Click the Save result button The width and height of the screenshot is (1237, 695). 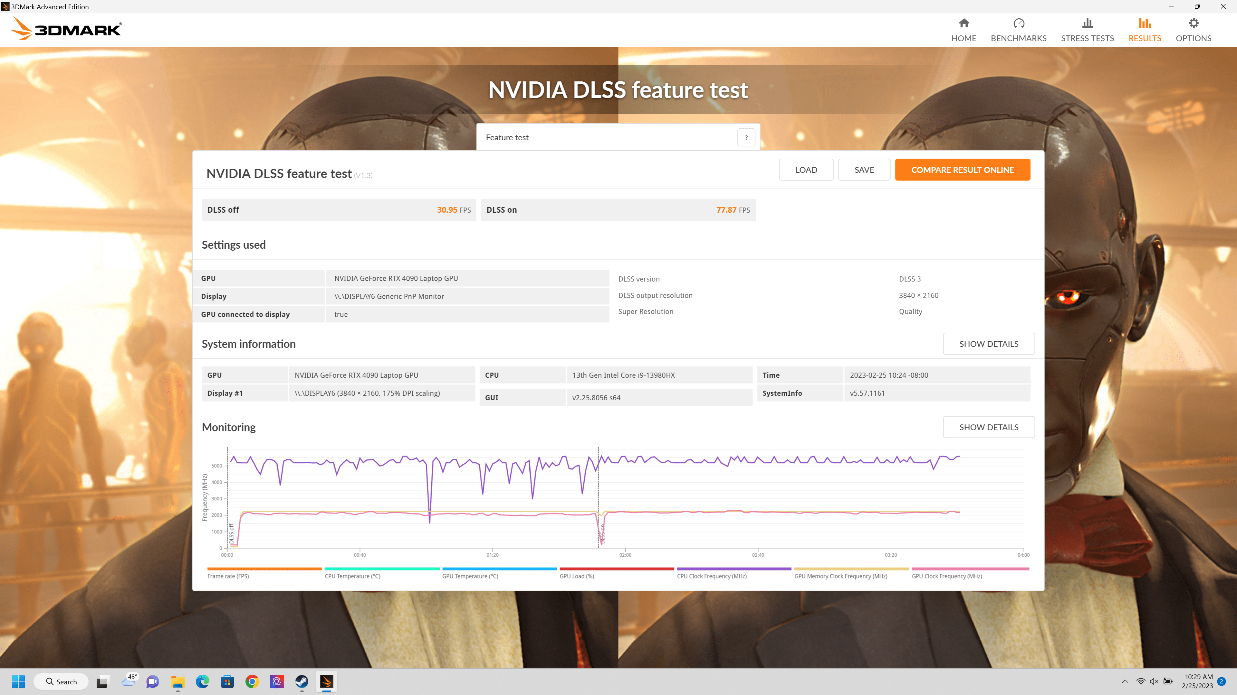pyautogui.click(x=864, y=170)
